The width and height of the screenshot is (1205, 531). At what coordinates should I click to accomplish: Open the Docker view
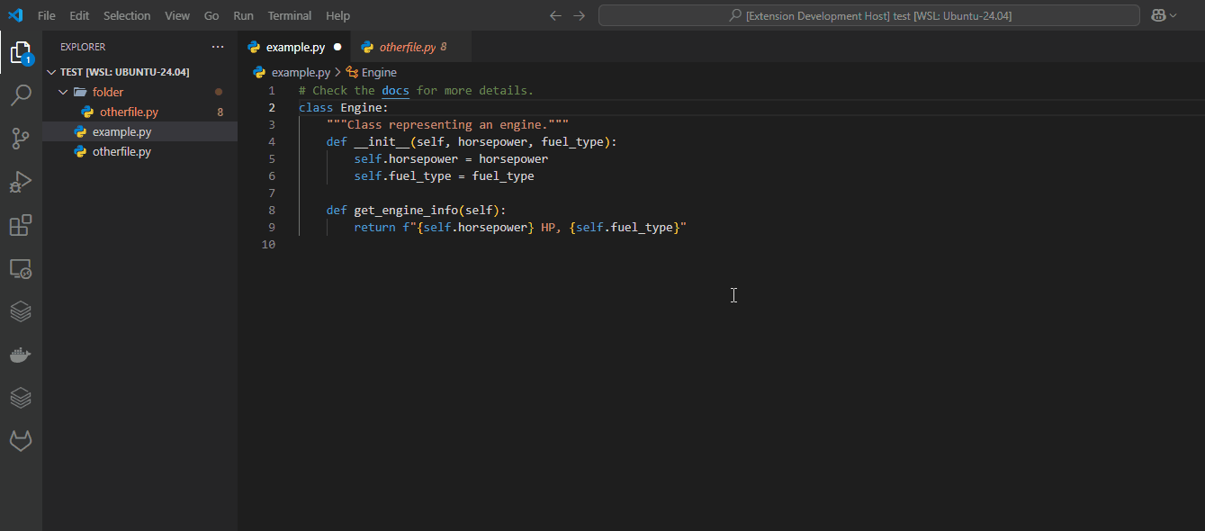click(21, 355)
